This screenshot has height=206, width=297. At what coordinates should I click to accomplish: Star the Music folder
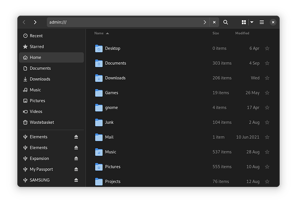coord(267,152)
